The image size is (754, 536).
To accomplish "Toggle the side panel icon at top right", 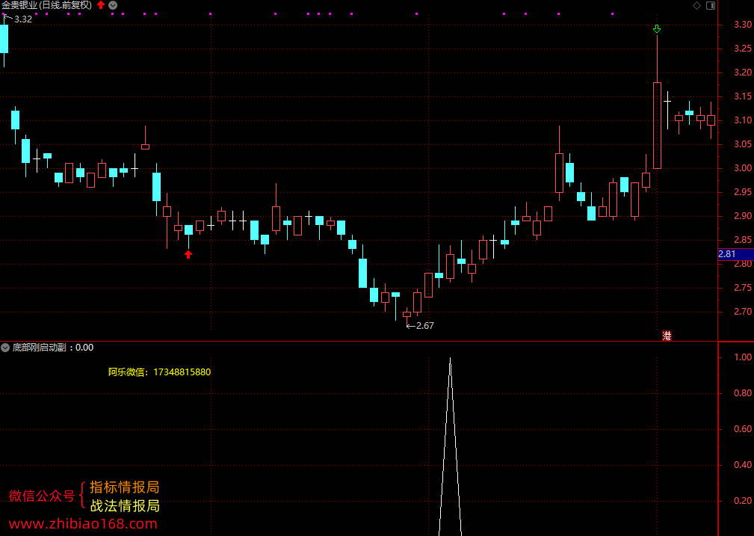I will click(x=711, y=6).
